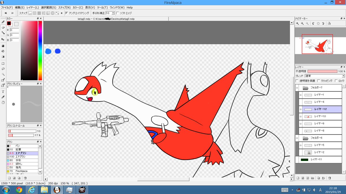
Task: Enable the クリッピング checkbox
Action: [319, 81]
